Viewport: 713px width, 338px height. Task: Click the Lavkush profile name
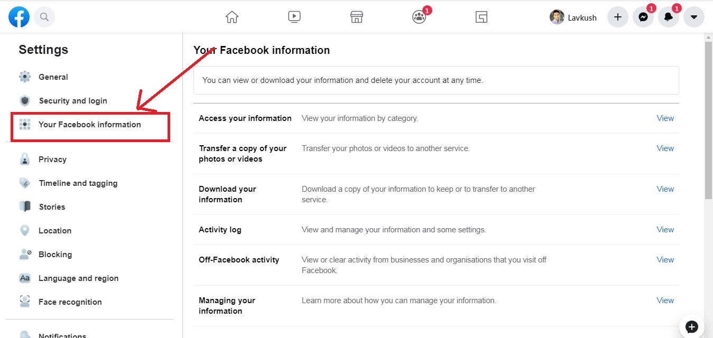click(582, 17)
